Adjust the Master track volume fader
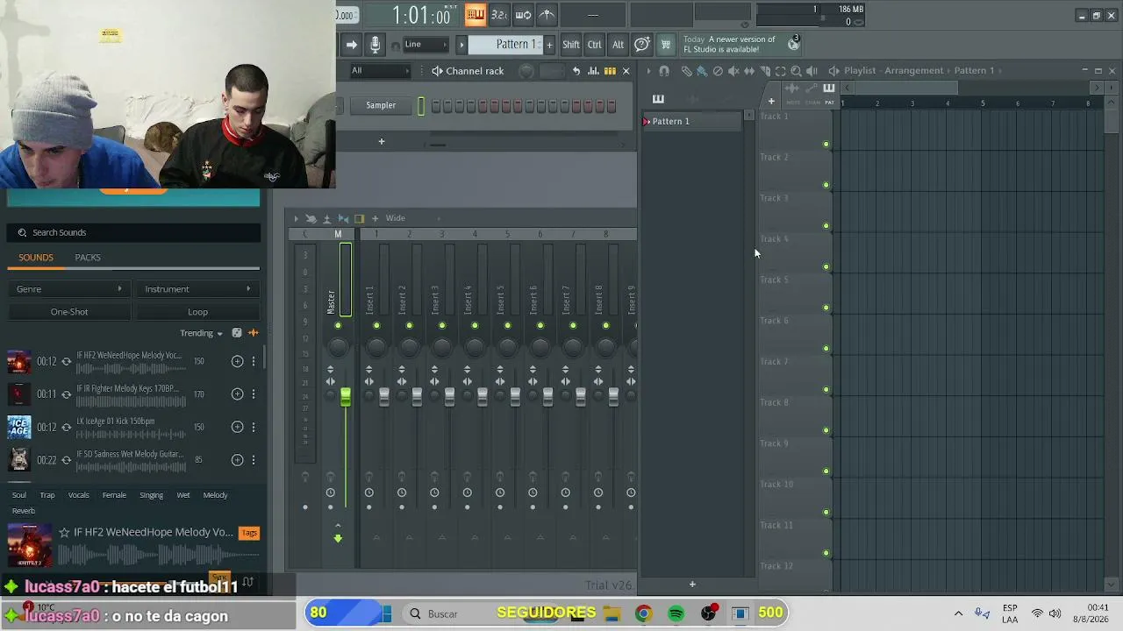Image resolution: width=1123 pixels, height=631 pixels. point(346,397)
